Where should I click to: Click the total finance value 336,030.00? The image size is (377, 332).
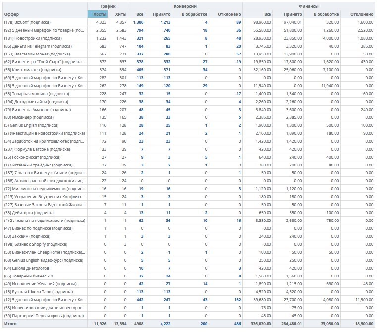tap(261, 324)
